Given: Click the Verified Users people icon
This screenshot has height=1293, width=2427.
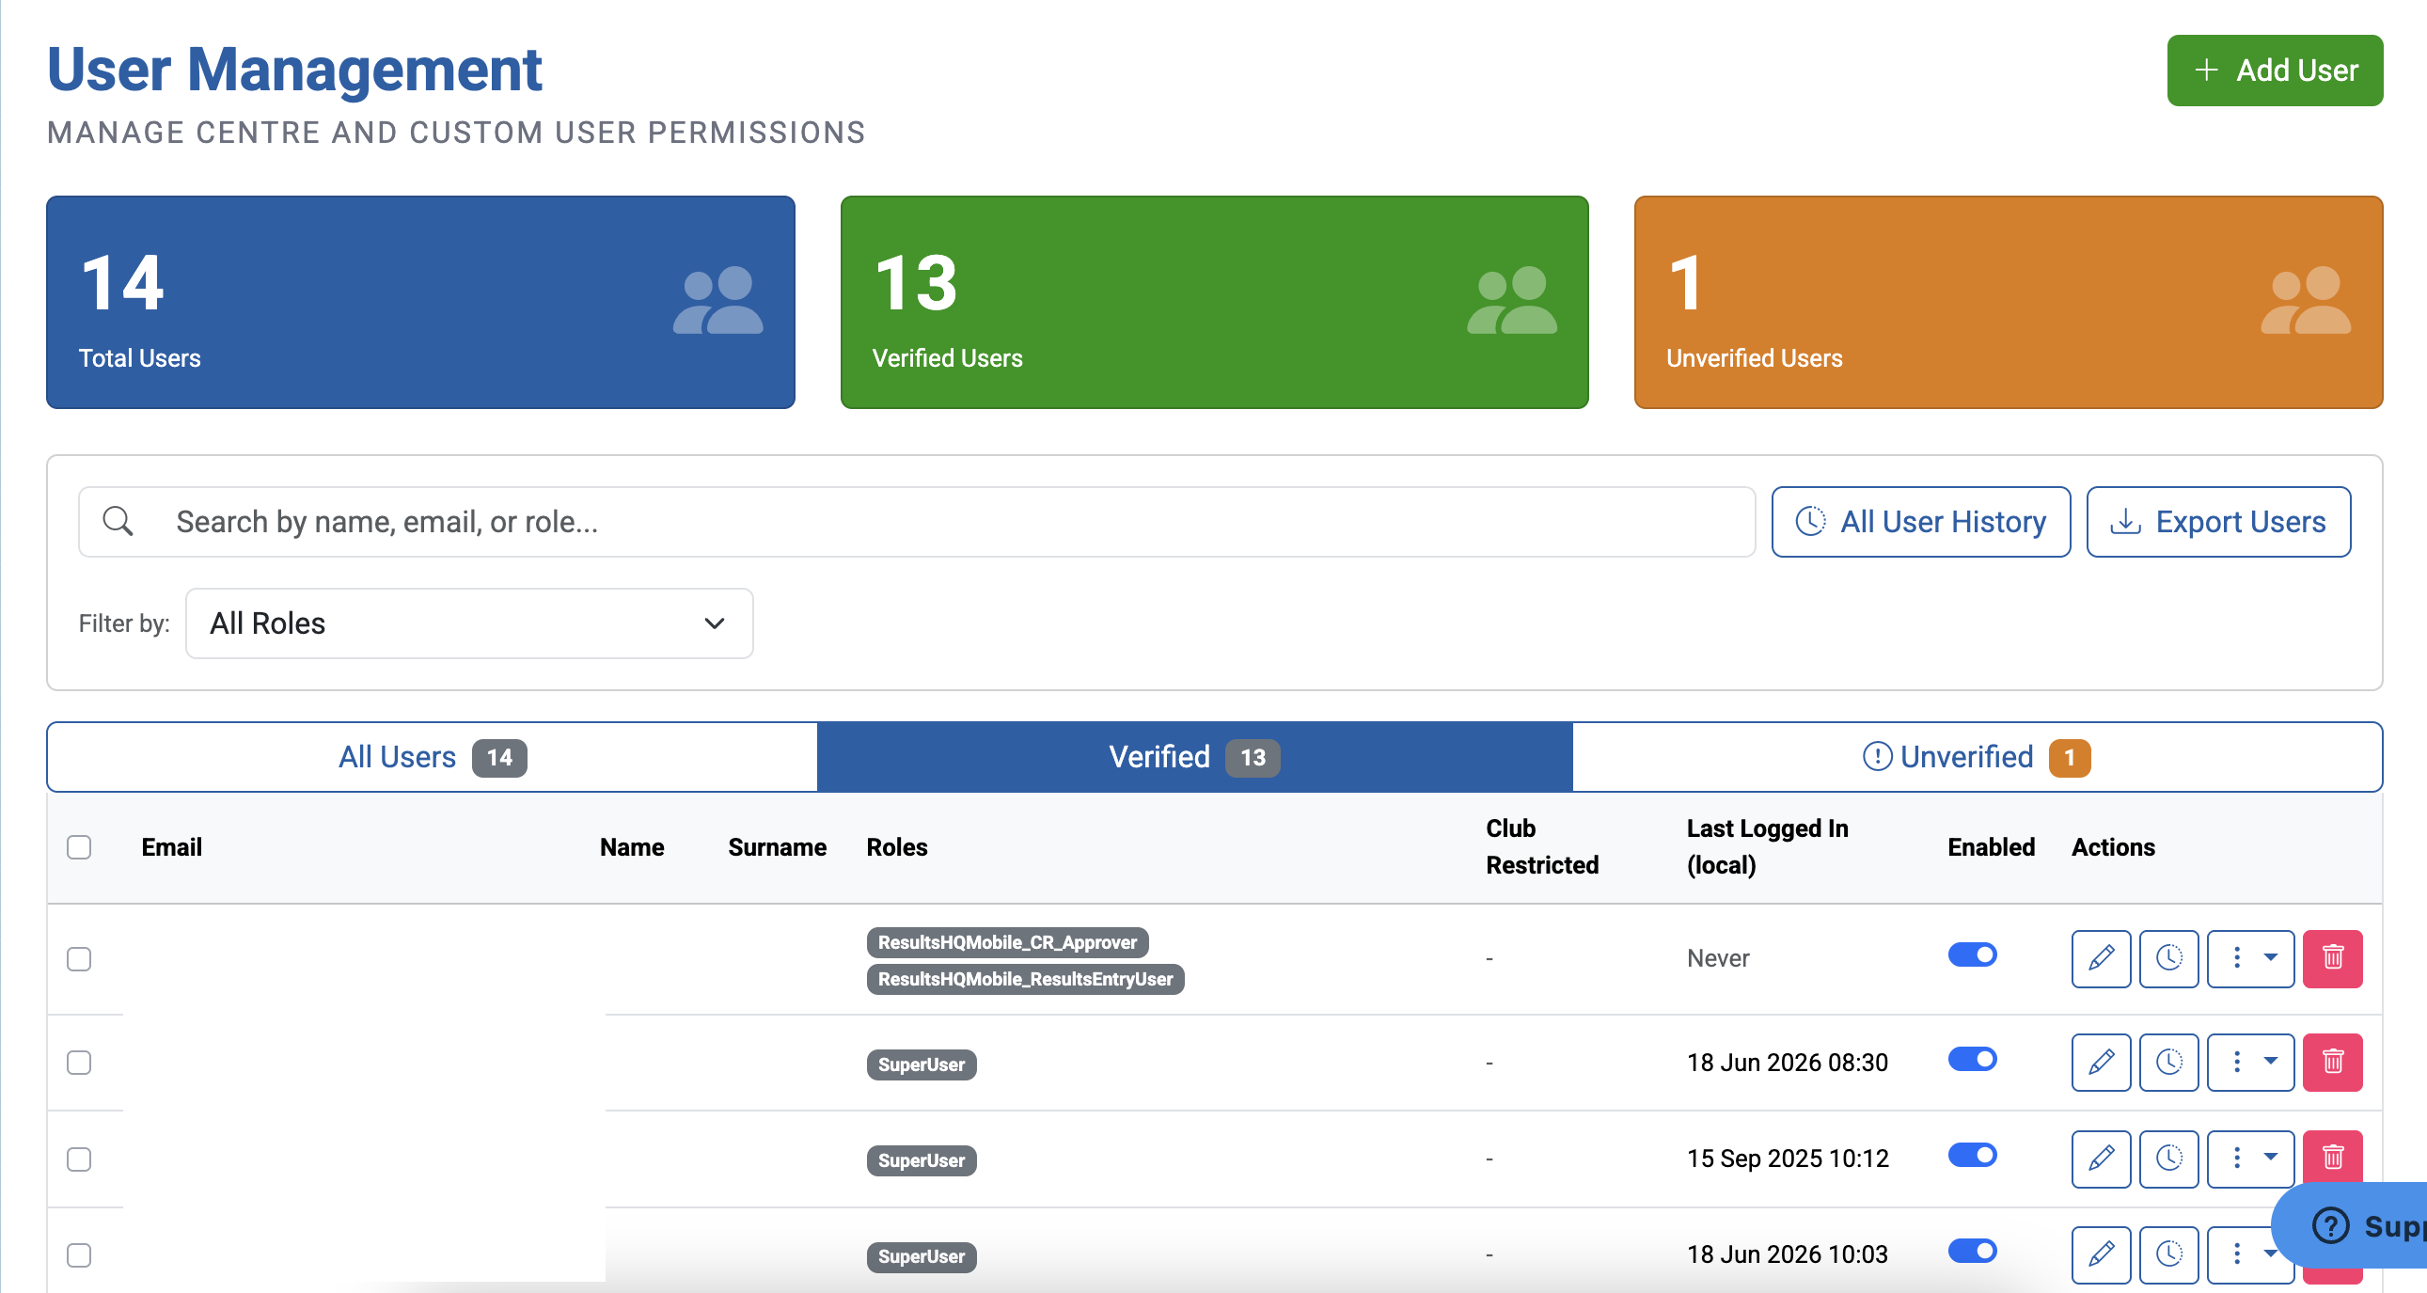Looking at the screenshot, I should tap(1511, 301).
